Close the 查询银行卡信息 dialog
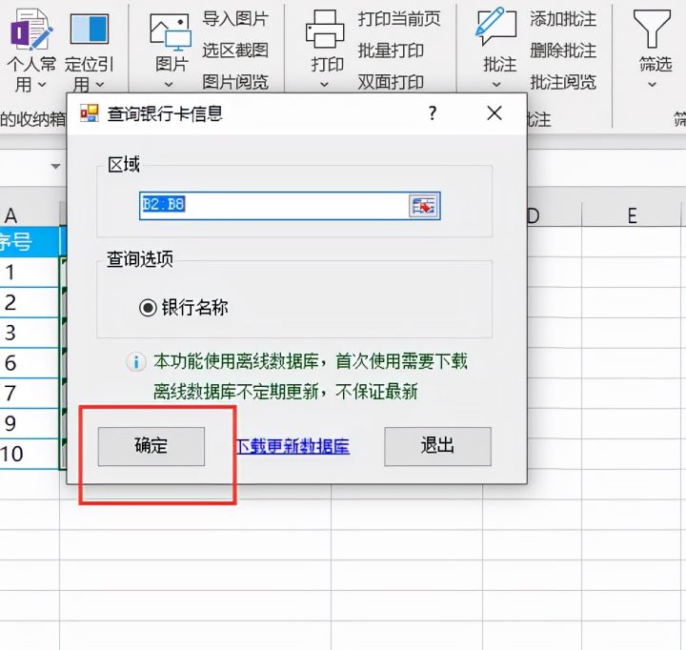The image size is (686, 650). [494, 113]
